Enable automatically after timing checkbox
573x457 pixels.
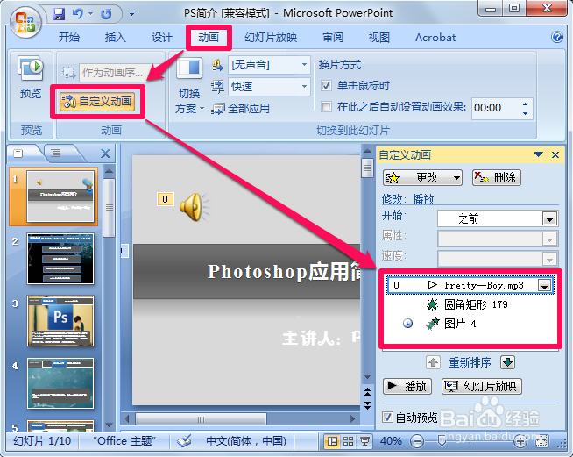pyautogui.click(x=326, y=107)
